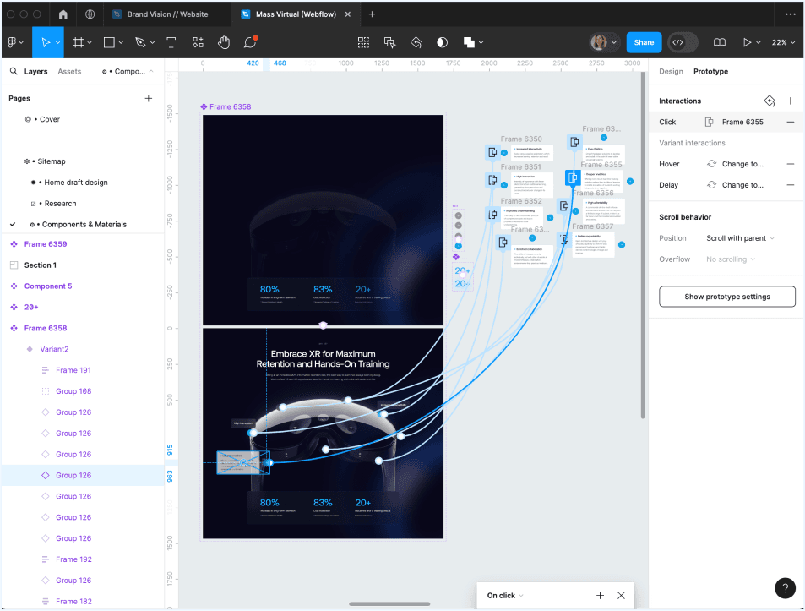Collapse the pages list via Compo... chevron
The image size is (805, 611).
(x=151, y=71)
